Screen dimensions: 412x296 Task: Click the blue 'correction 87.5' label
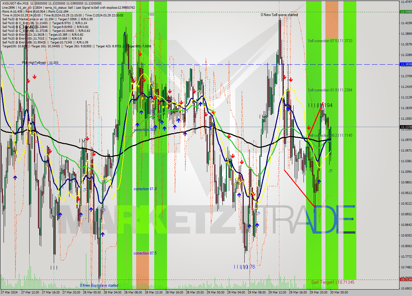coord(145,253)
